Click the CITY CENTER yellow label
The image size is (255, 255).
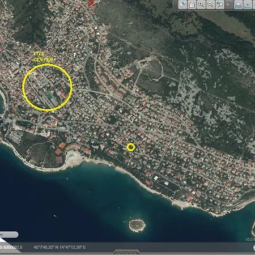(43, 57)
